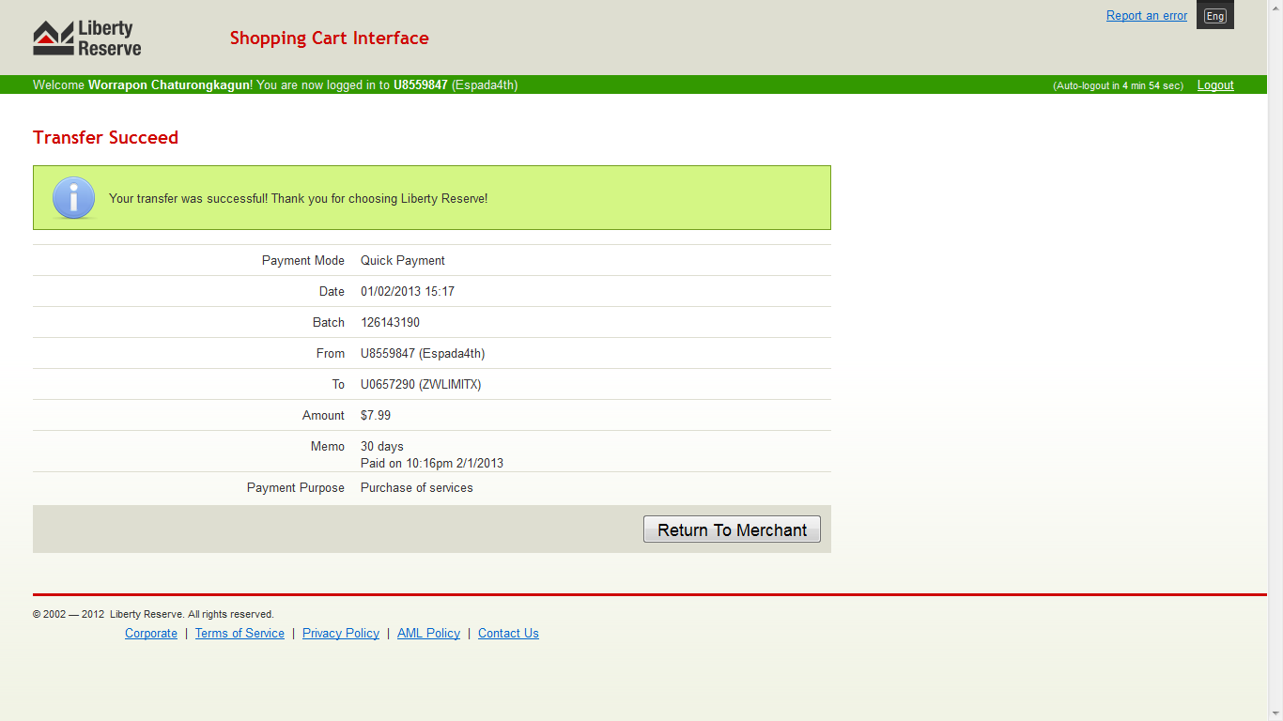Click the date value 01/02/2013 15:17

[x=408, y=292]
